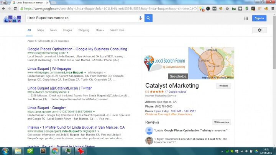Bookmark this page with the star icon
The height and width of the screenshot is (155, 276).
pyautogui.click(x=195, y=8)
